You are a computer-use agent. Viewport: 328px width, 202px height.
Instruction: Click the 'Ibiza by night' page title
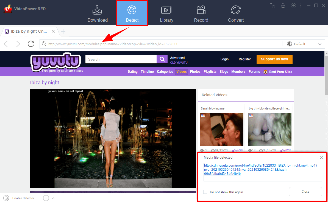pyautogui.click(x=45, y=83)
